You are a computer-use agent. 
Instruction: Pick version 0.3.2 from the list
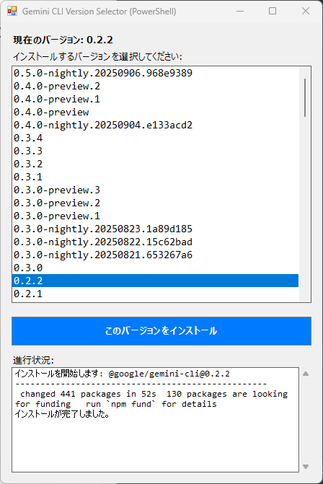tap(155, 164)
